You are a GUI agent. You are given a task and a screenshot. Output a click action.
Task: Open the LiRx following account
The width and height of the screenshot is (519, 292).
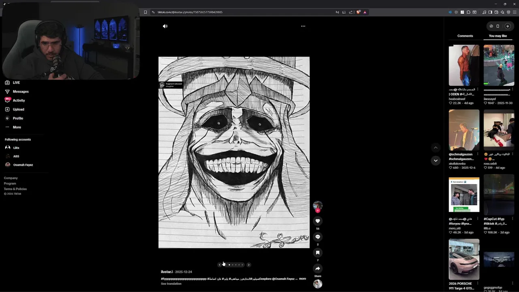tap(12, 148)
